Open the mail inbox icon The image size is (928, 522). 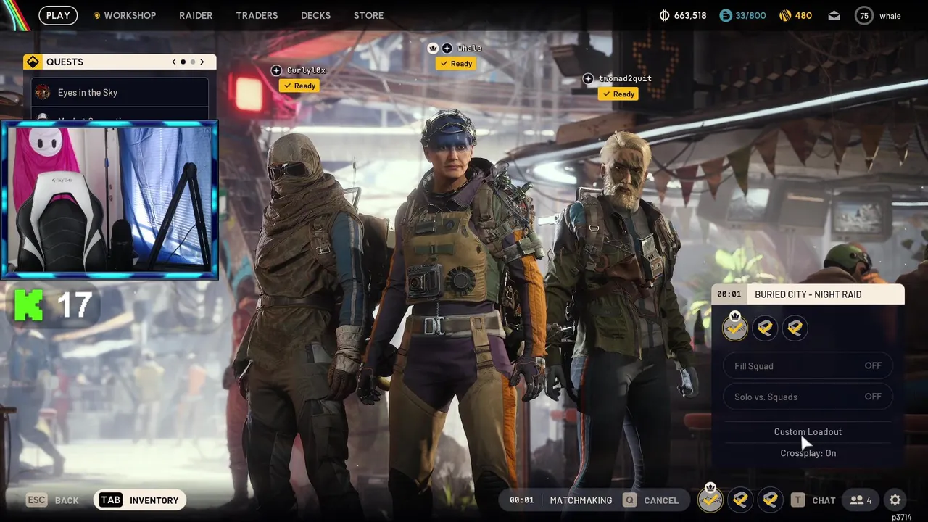[834, 15]
